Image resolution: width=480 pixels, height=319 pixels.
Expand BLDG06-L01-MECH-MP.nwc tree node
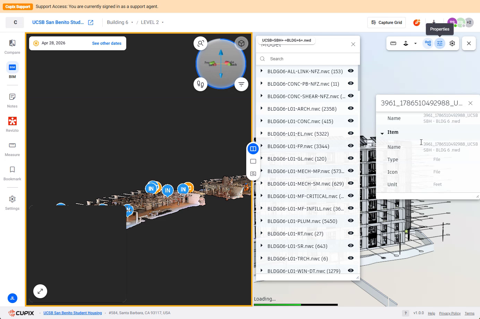pyautogui.click(x=262, y=171)
